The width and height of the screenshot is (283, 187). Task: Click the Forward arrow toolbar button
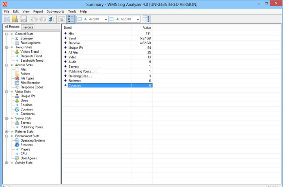43,19
